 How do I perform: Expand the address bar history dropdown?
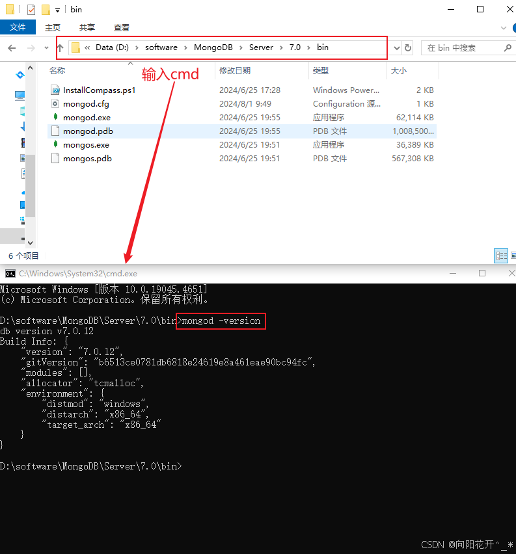[x=397, y=47]
